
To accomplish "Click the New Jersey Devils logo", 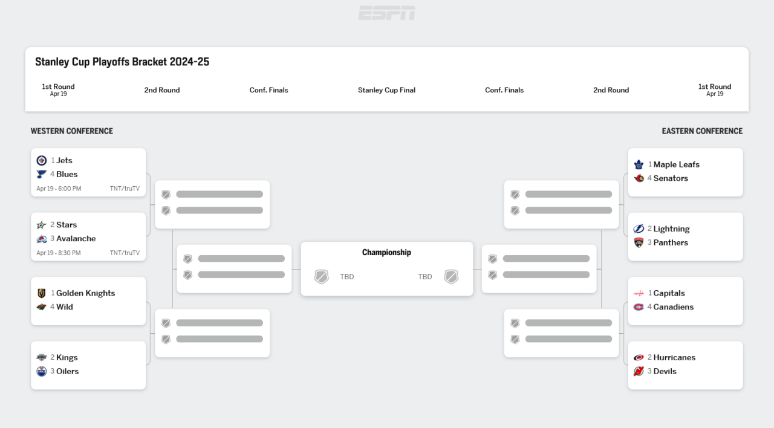I will (639, 372).
